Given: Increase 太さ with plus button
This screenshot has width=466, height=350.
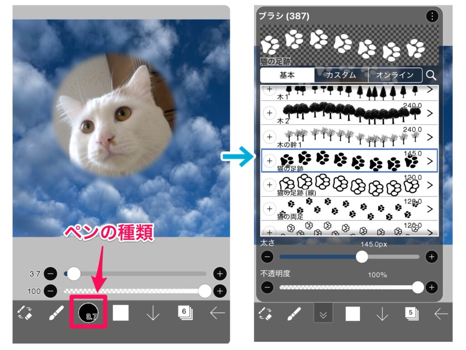Looking at the screenshot, I should pos(431,257).
